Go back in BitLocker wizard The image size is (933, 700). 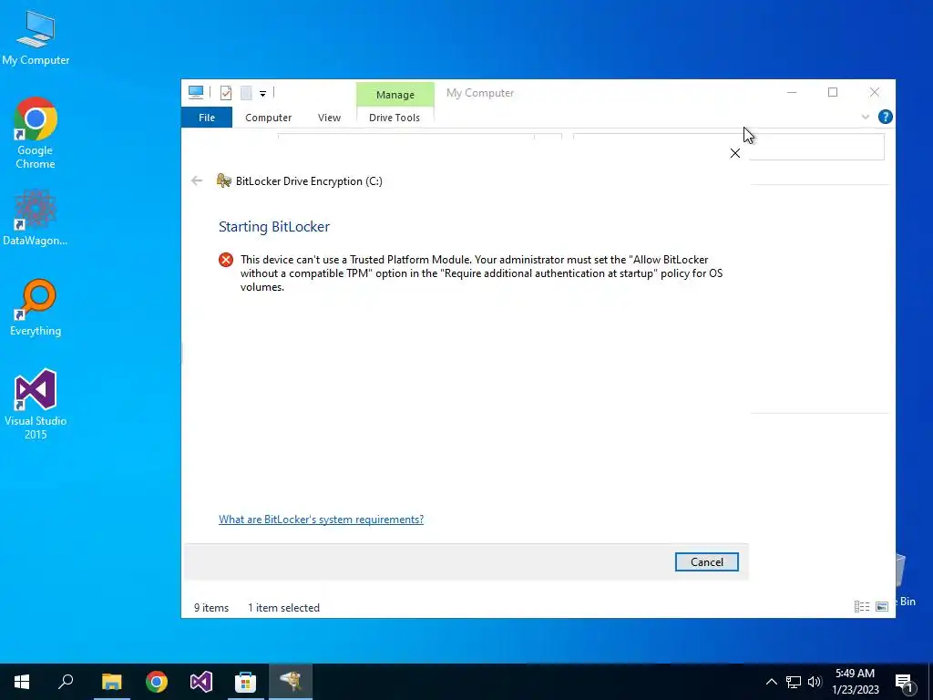(x=197, y=180)
